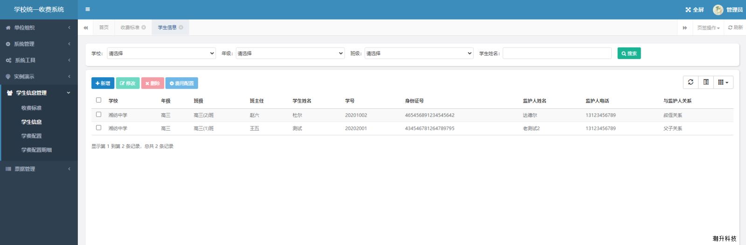Click the 刷新 refresh button
The height and width of the screenshot is (245, 746).
735,27
